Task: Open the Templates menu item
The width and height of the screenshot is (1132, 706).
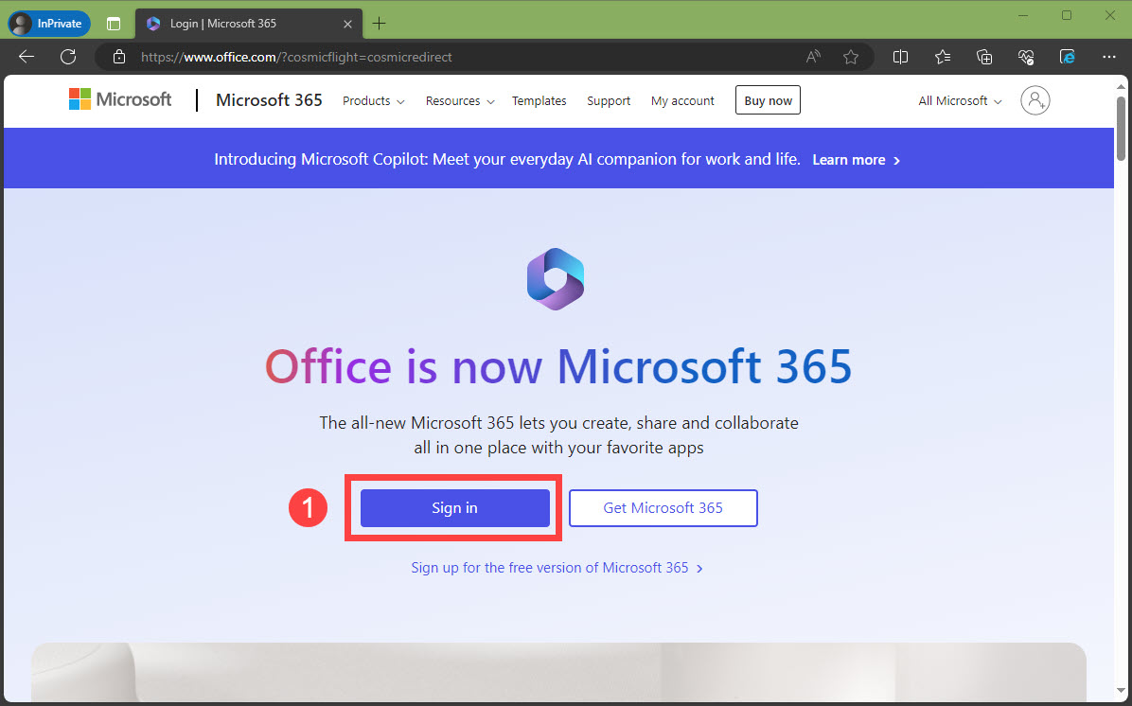Action: [539, 100]
